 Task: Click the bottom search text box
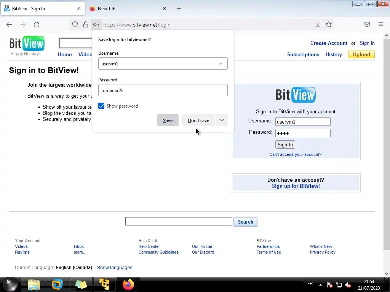tap(179, 221)
